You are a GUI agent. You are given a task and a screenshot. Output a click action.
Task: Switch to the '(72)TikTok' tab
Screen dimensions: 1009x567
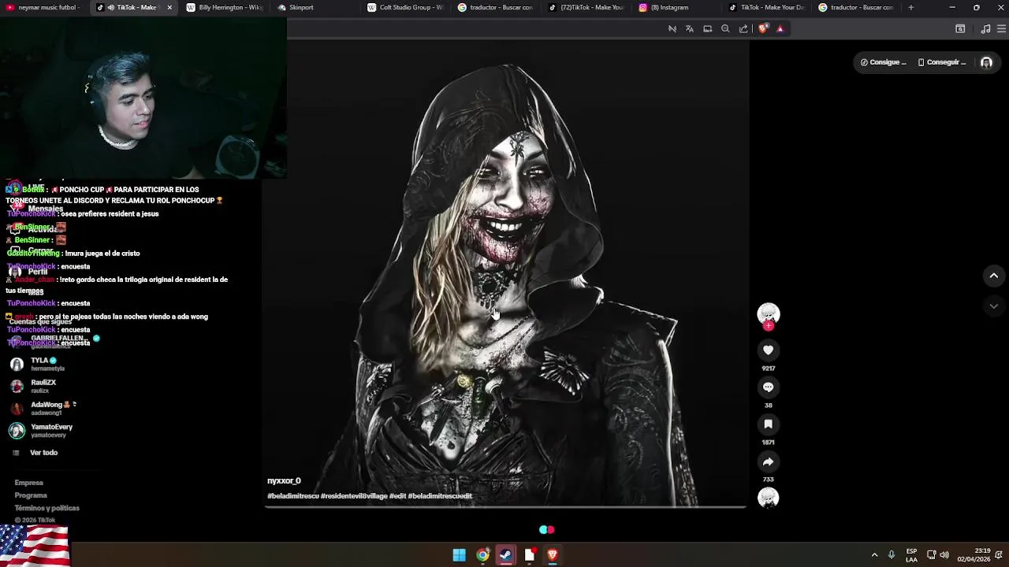(x=586, y=7)
